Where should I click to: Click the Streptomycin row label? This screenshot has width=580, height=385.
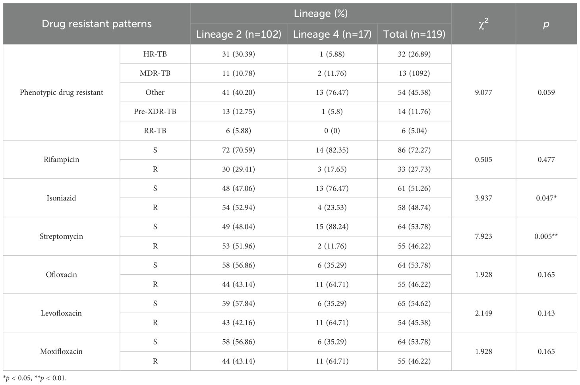62,237
